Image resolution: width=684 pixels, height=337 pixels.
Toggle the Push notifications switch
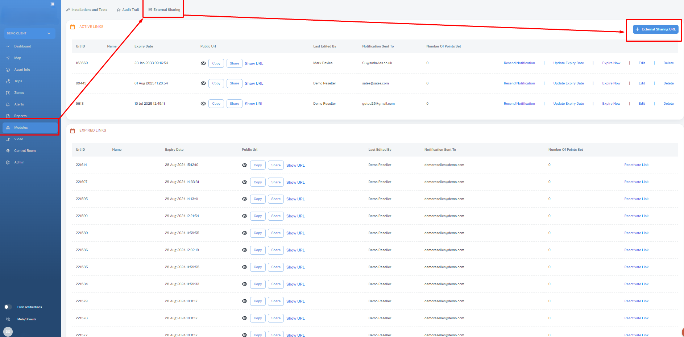click(x=8, y=307)
